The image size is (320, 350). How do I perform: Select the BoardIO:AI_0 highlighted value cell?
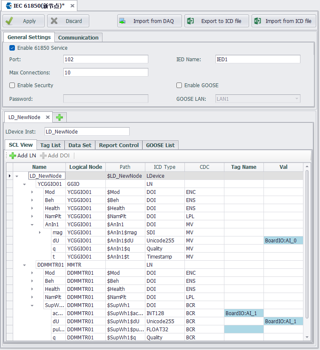283,241
